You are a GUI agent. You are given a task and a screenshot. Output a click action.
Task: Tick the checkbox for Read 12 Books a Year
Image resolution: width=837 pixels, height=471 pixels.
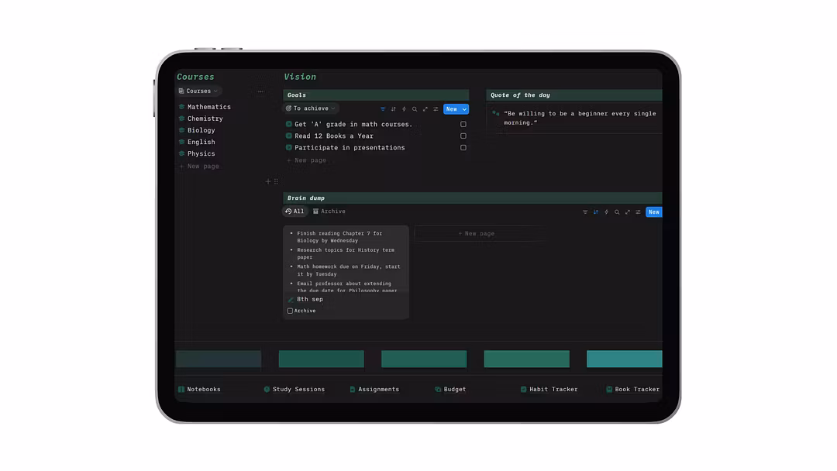[x=463, y=136]
